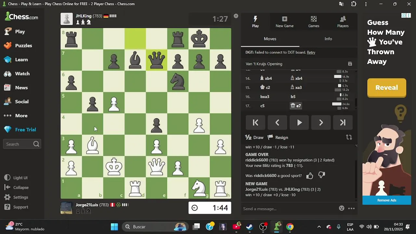This screenshot has height=234, width=416.
Task: Open JHLKing's profile name link
Action: 84,16
